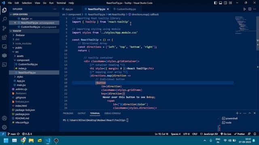
Task: Close the terminal panel
Action: click(255, 113)
